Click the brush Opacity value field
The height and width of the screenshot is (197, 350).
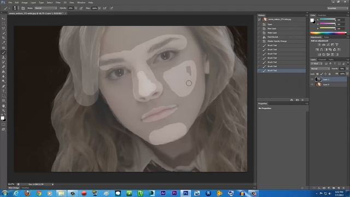[71, 8]
